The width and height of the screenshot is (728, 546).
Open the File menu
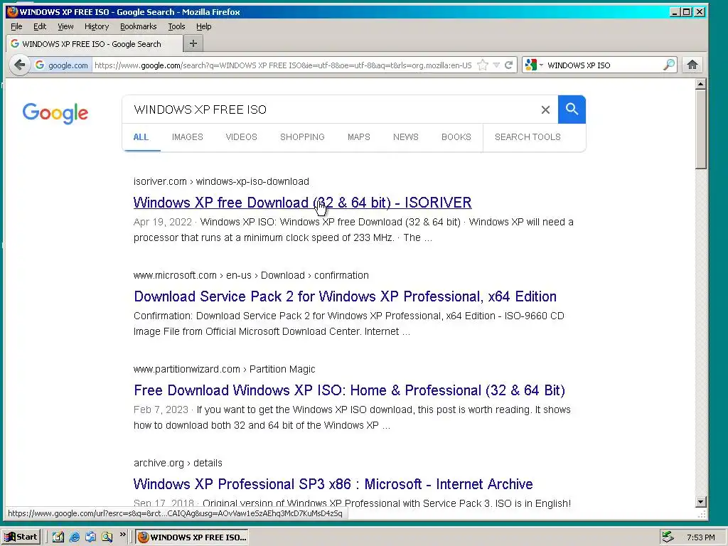tap(16, 26)
